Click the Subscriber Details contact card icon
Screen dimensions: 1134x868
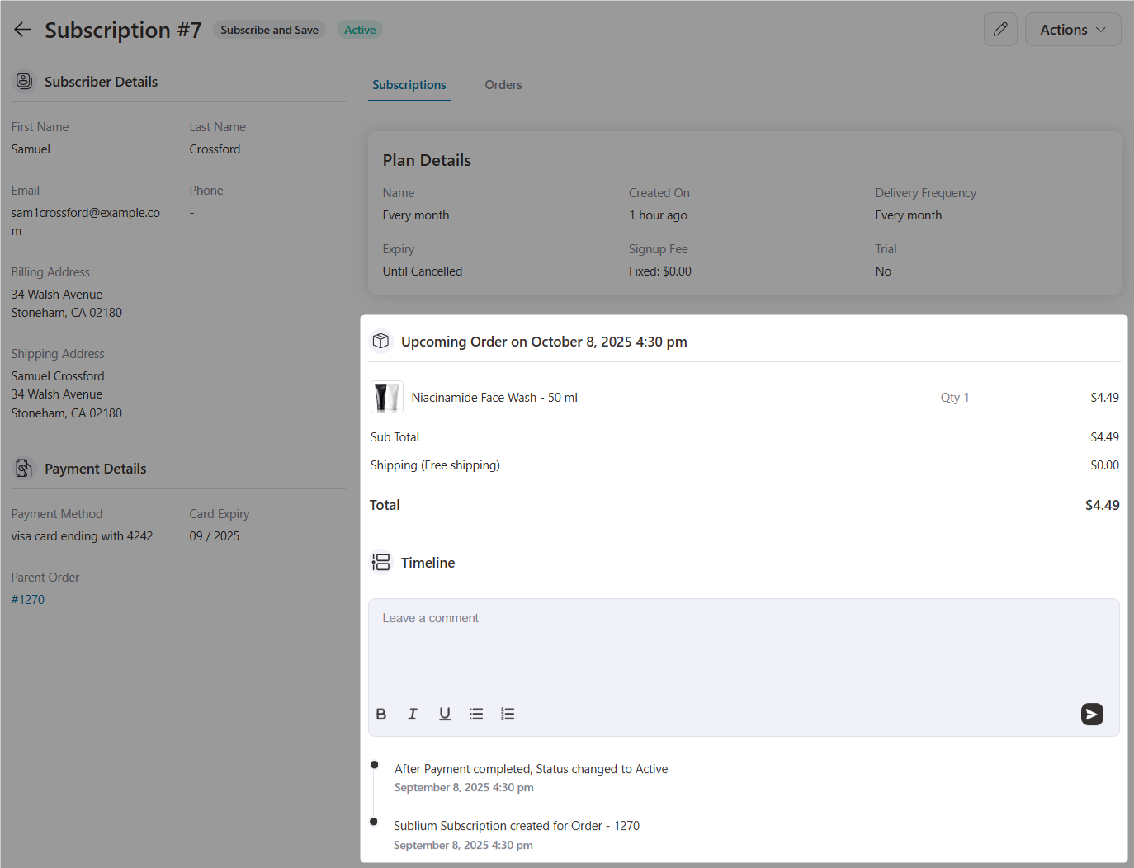(x=24, y=81)
